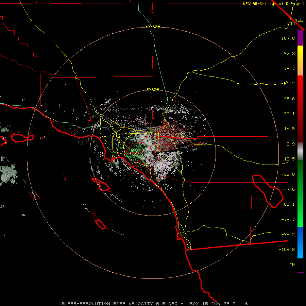Screen dimensions: 306x306
Task: Click the -109.8 legend value
Action: click(x=287, y=250)
